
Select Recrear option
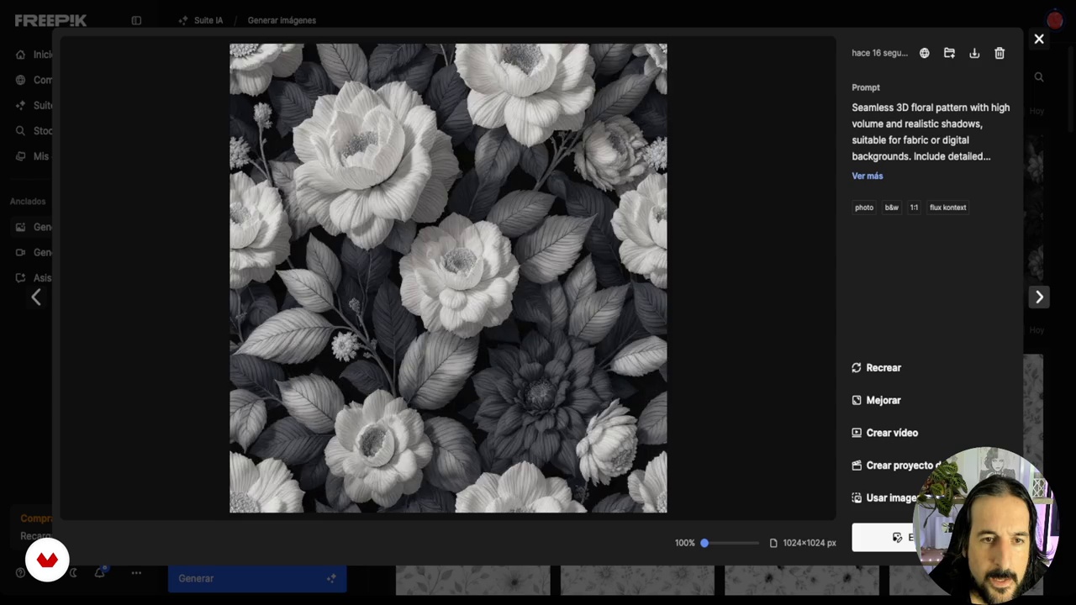[883, 368]
